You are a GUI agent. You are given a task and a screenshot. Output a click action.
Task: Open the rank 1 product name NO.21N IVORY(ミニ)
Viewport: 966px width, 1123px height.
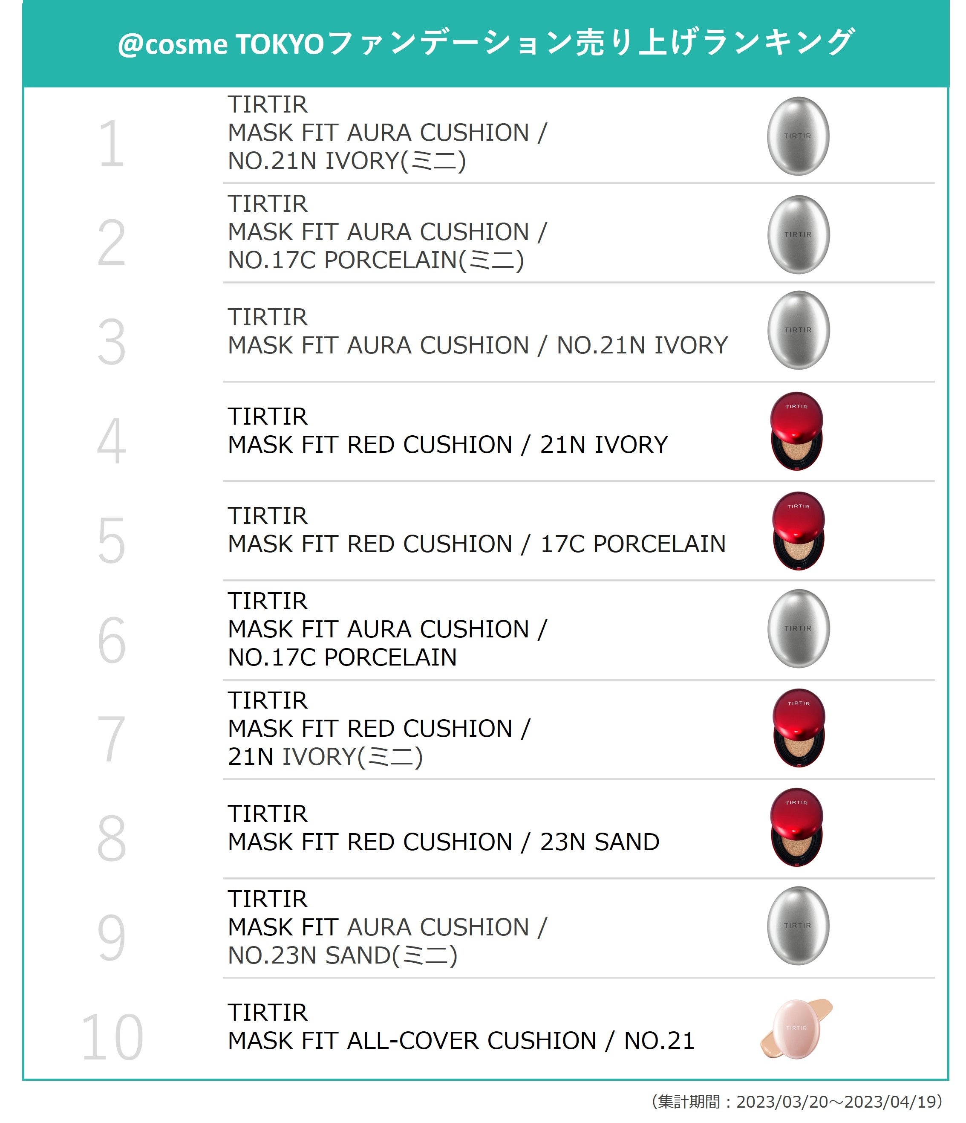pyautogui.click(x=347, y=160)
